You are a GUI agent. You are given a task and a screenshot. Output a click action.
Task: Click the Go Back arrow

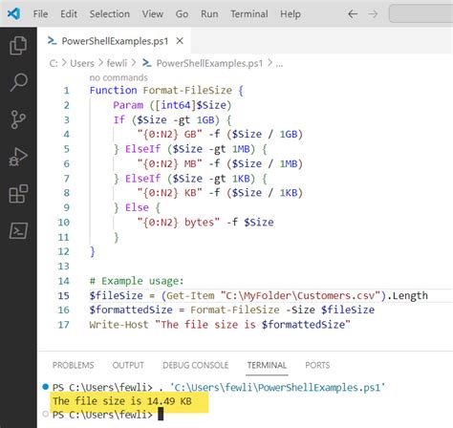tap(353, 14)
